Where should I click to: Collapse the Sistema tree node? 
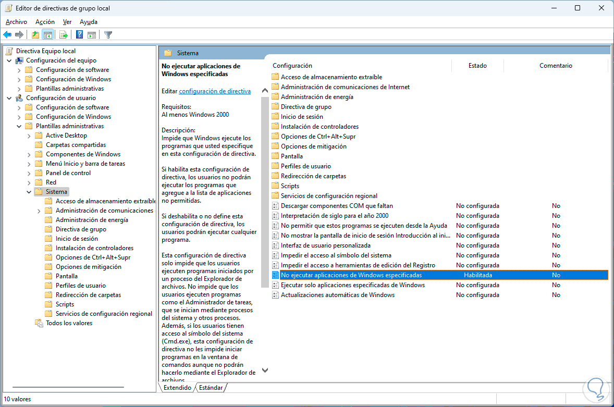coord(29,192)
